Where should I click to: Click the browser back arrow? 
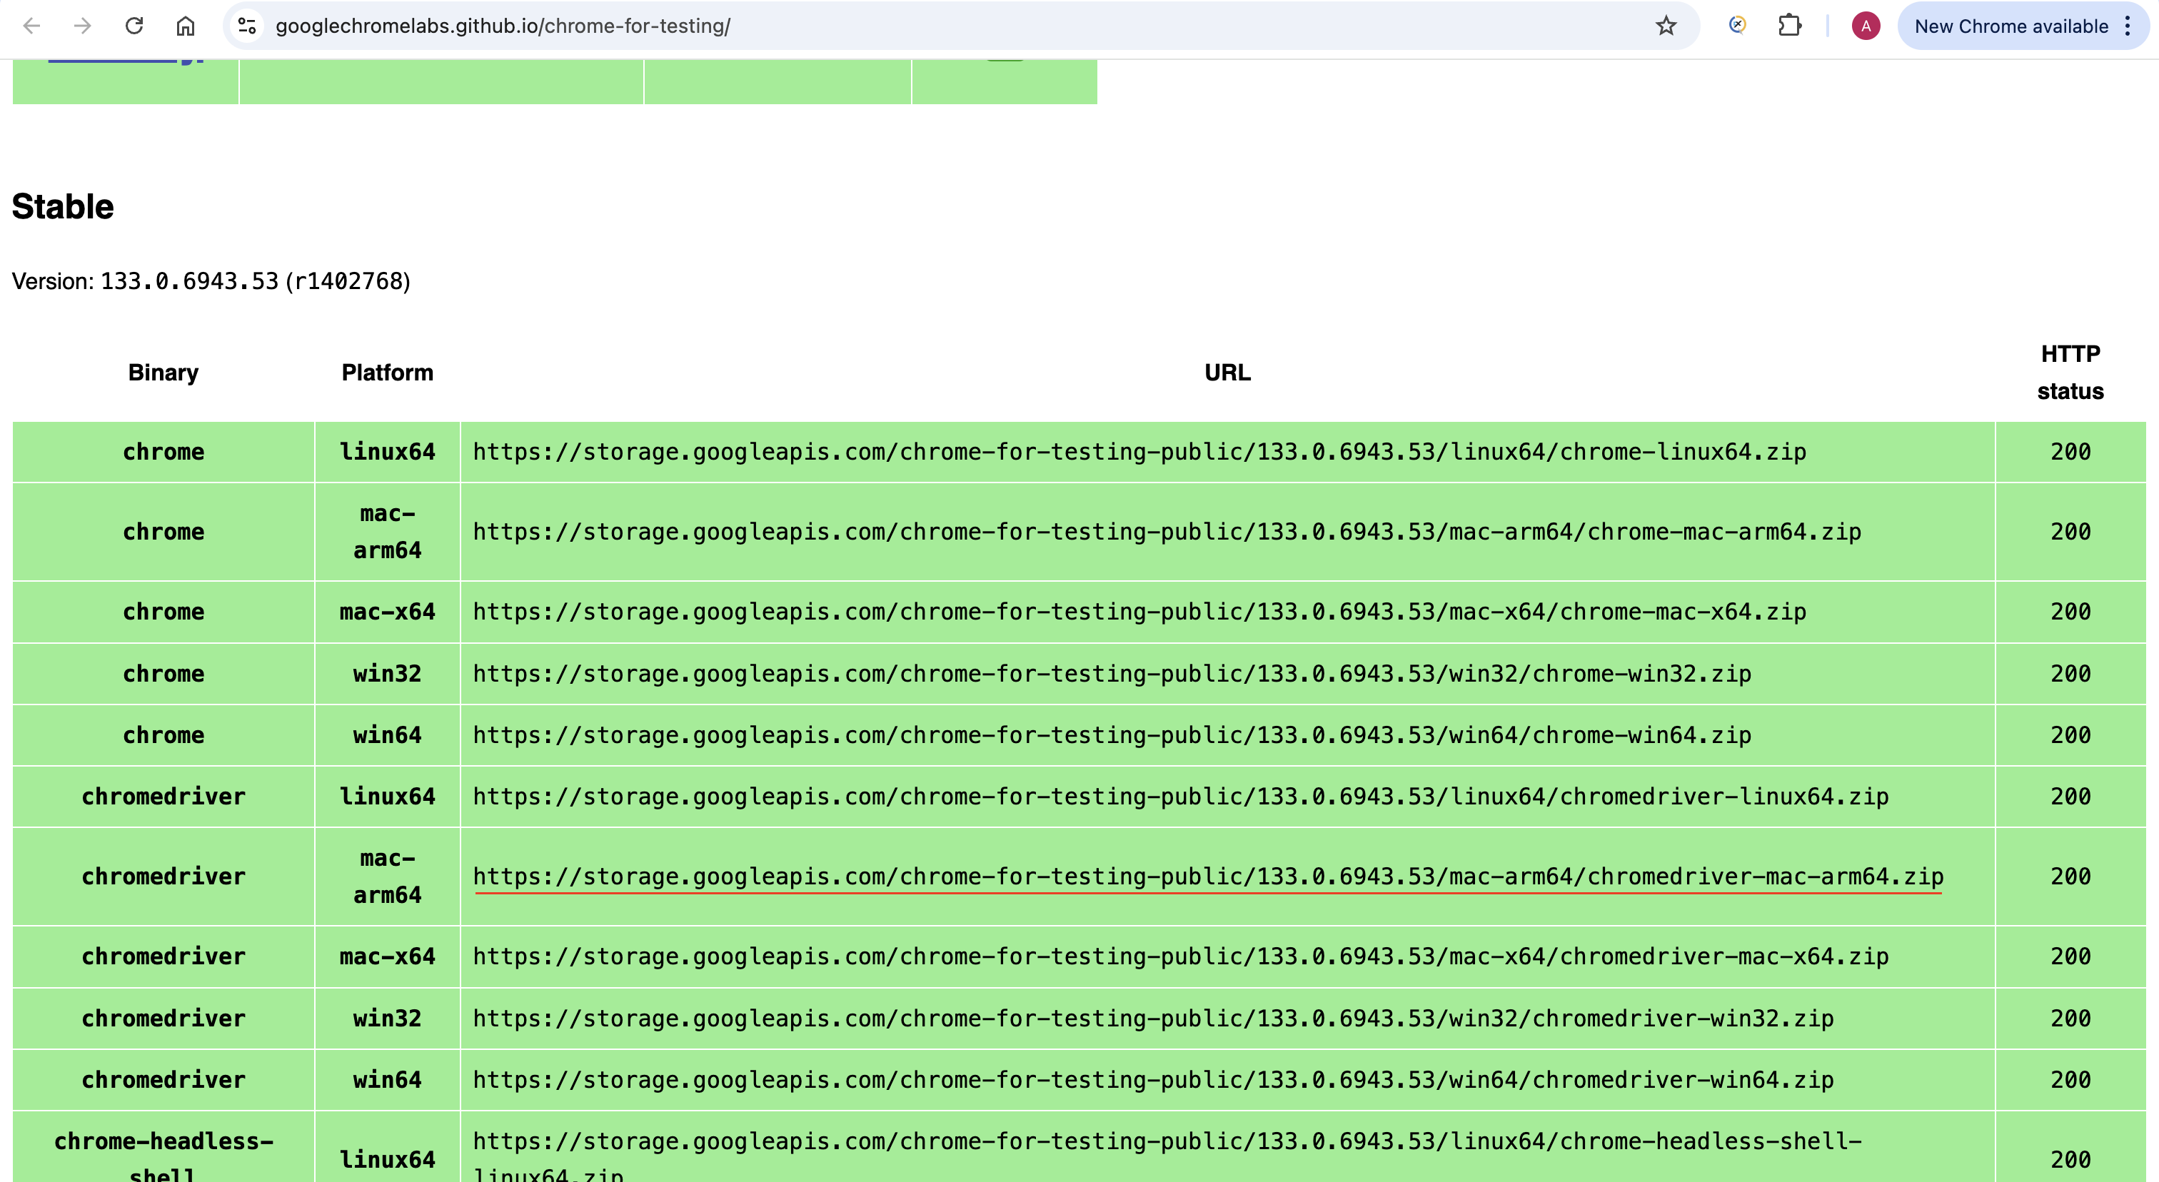point(32,26)
